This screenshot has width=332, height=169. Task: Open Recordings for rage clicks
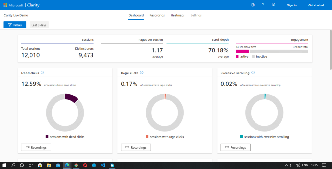(x=136, y=147)
